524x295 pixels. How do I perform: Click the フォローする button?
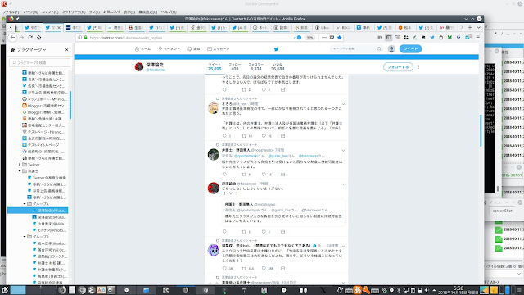(x=398, y=67)
